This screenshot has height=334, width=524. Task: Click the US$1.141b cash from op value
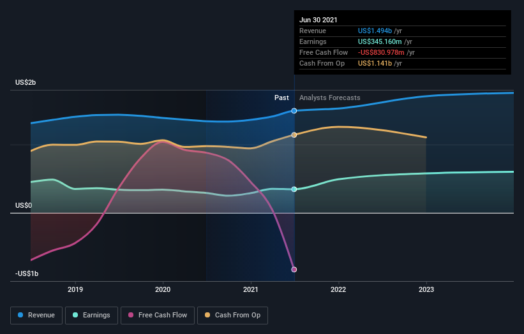tap(375, 63)
